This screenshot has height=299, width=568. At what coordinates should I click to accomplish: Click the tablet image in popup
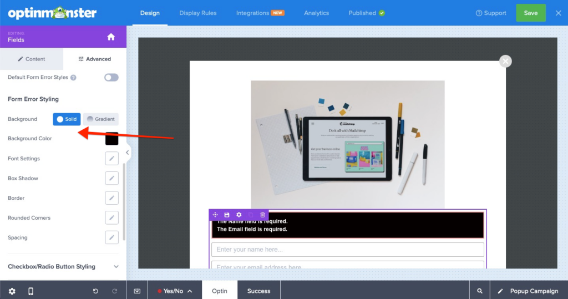347,145
